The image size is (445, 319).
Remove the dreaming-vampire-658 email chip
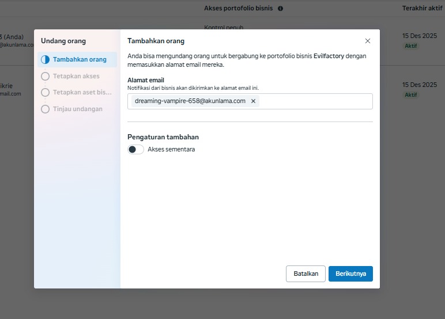(253, 101)
